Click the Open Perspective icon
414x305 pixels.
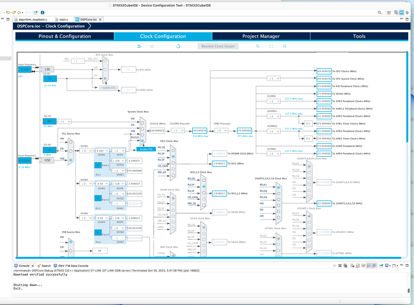tap(389, 12)
